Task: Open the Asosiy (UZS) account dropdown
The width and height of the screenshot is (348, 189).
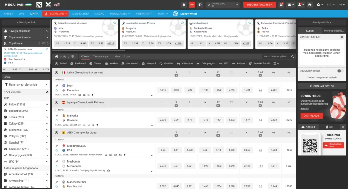Action: pyautogui.click(x=223, y=5)
